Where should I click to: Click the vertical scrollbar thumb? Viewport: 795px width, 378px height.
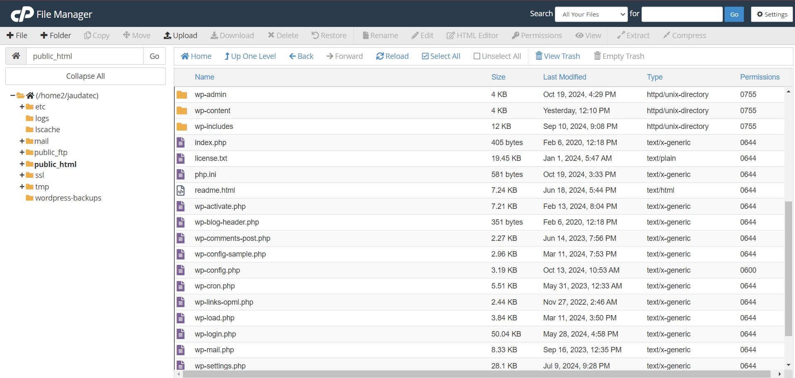[x=788, y=269]
